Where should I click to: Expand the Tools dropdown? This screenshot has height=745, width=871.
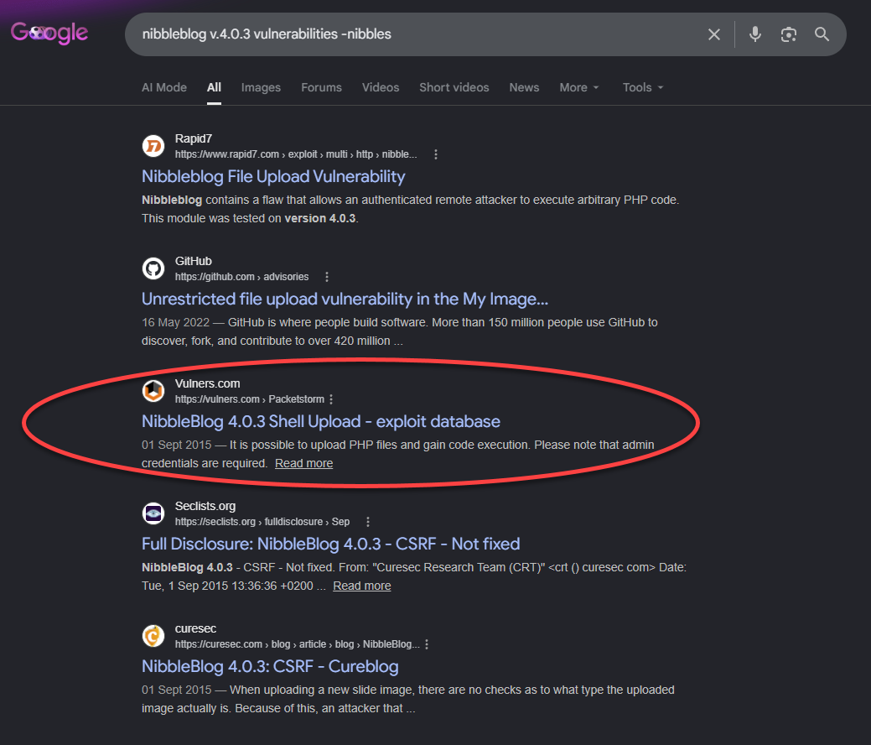tap(643, 87)
